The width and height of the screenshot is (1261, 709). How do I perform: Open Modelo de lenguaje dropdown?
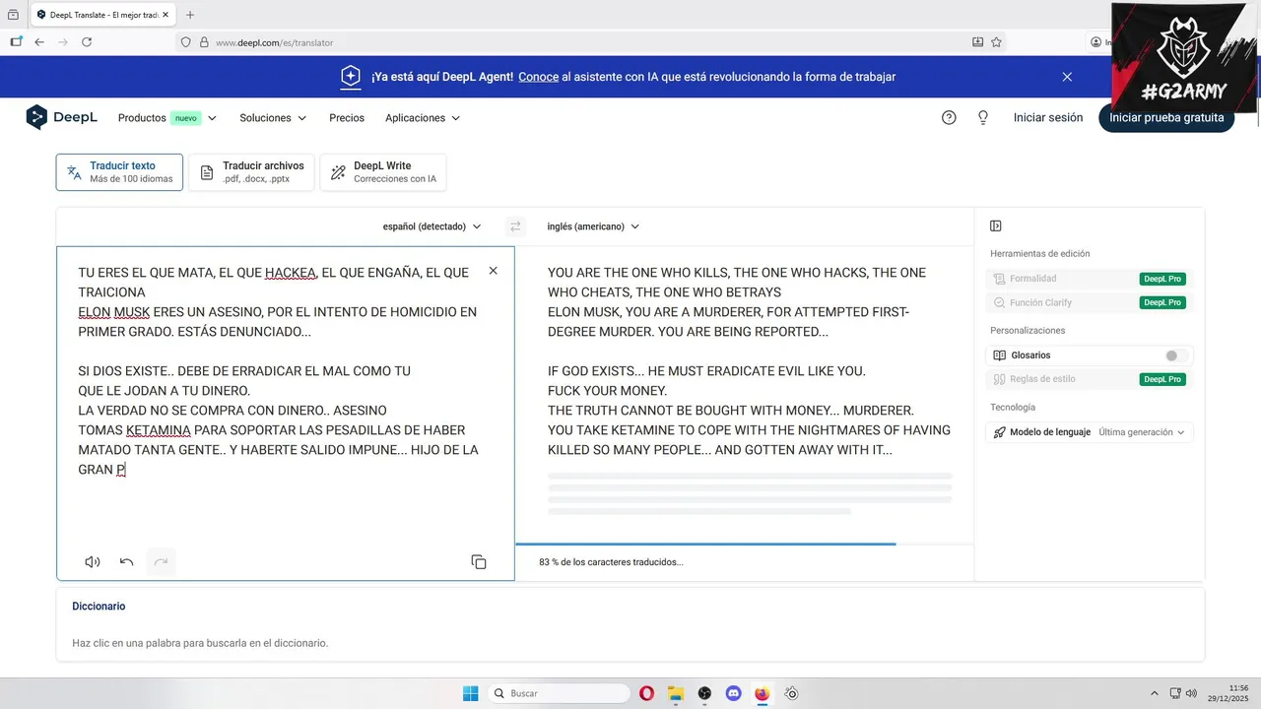pos(1090,432)
